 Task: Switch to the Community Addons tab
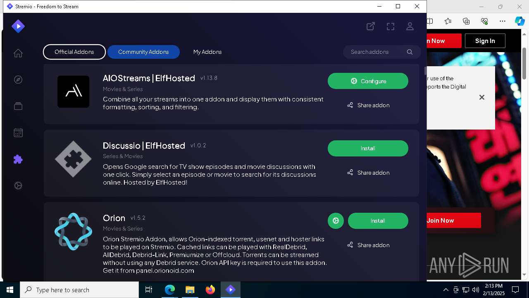[143, 52]
